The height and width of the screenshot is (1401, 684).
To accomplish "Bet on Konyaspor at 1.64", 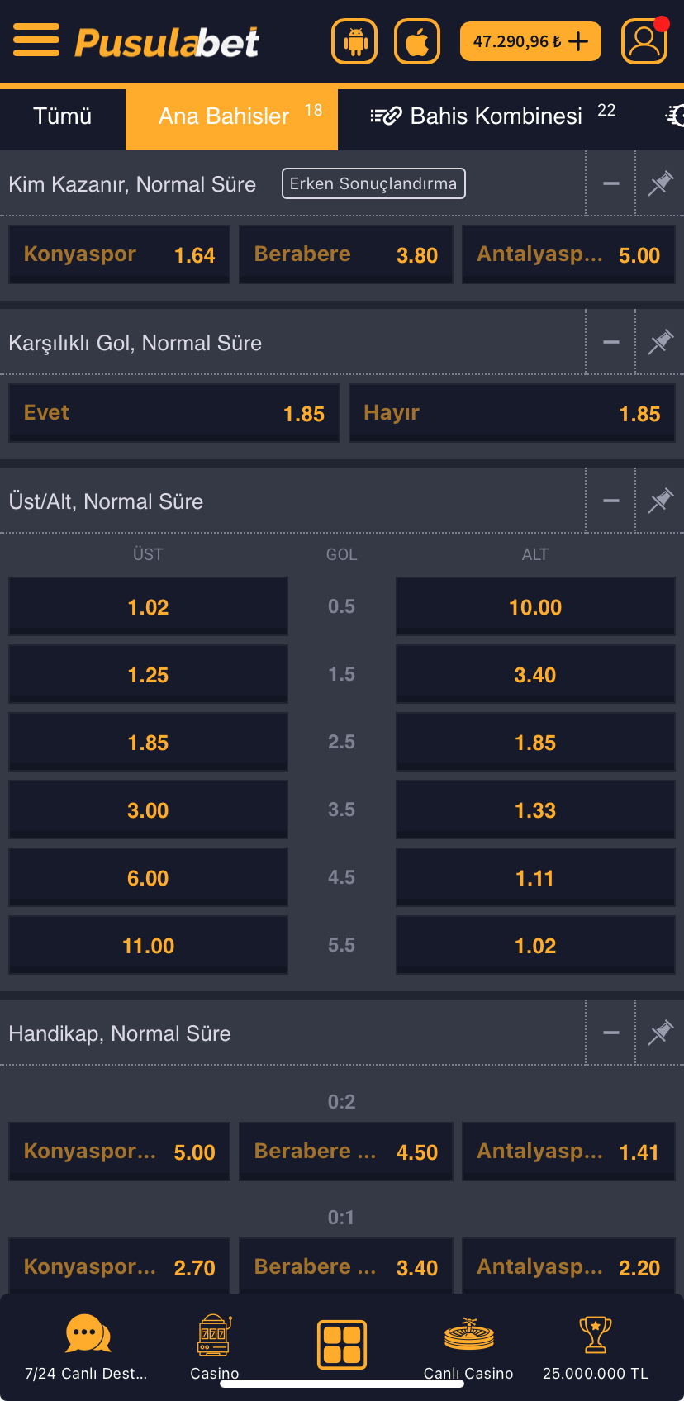I will (120, 254).
